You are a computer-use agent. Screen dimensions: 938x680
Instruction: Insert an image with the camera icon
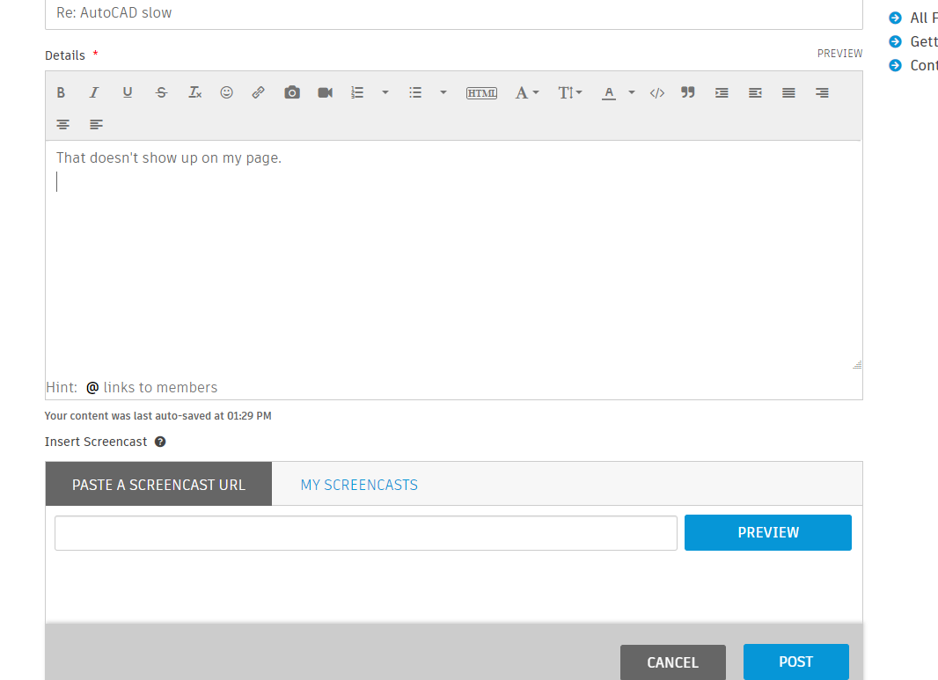[x=291, y=92]
